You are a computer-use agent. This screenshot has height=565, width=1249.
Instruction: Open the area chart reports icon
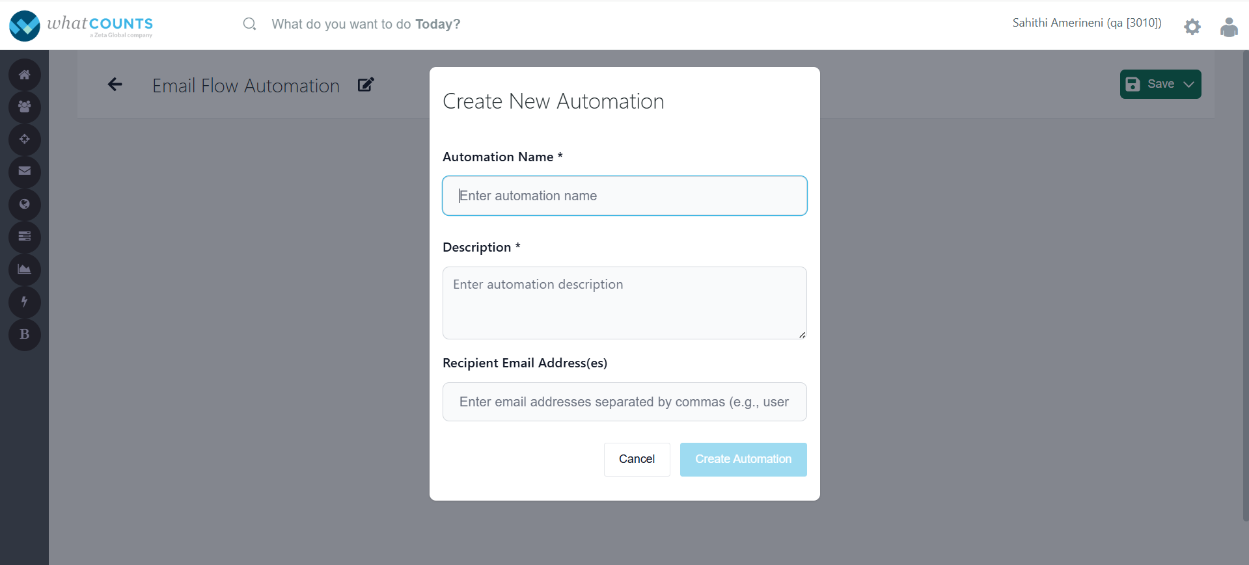25,269
